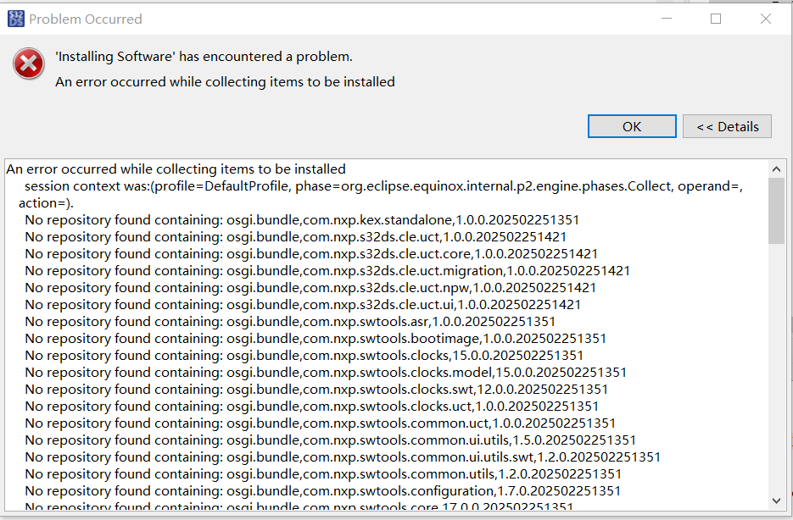Viewport: 793px width, 520px height.
Task: Click the com.nxp.swtools.bootimage line
Action: (x=316, y=339)
